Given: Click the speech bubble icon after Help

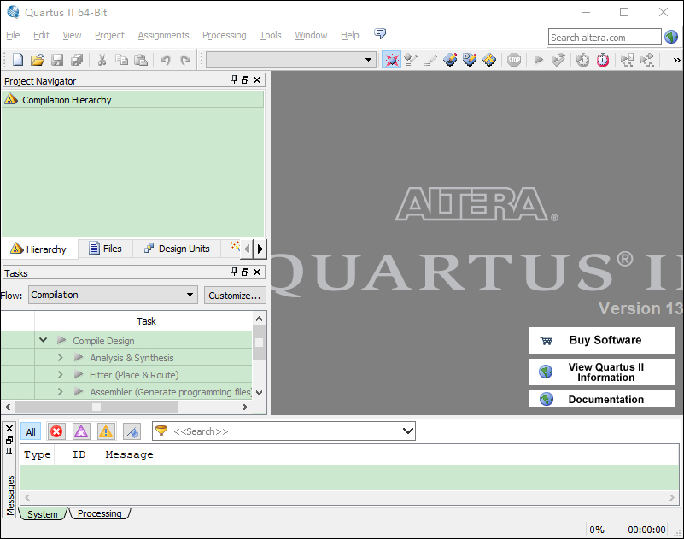Looking at the screenshot, I should (x=380, y=34).
